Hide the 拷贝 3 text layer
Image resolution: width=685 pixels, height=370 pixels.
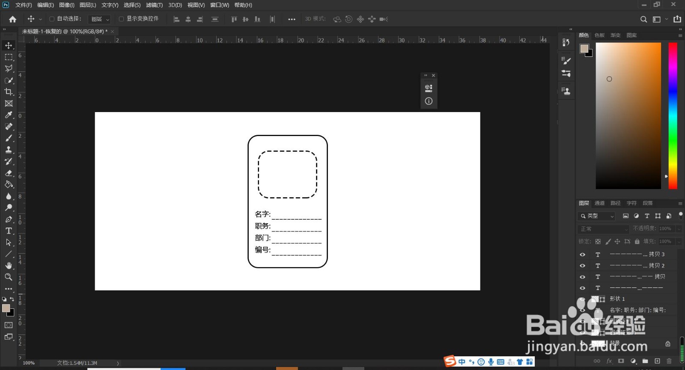582,254
